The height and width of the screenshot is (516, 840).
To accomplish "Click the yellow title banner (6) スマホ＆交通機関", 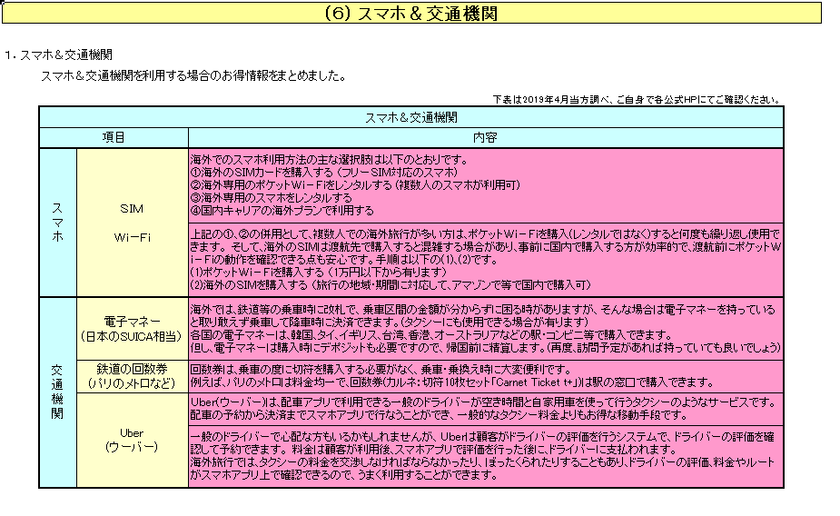I will pos(411,14).
